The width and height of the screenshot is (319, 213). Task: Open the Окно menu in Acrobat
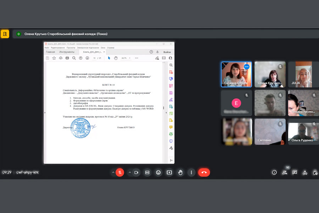coord(103,48)
